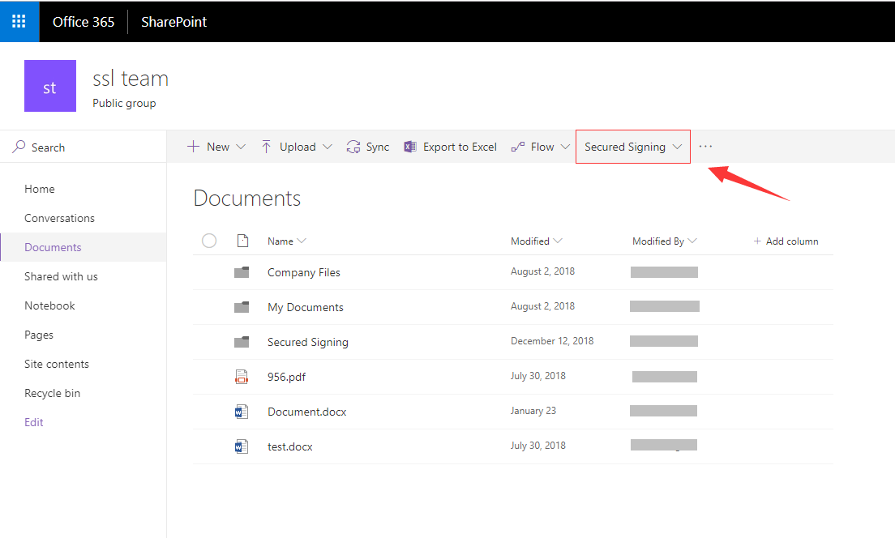This screenshot has width=895, height=538.
Task: Click the Word icon next to test.docx
Action: pos(241,446)
